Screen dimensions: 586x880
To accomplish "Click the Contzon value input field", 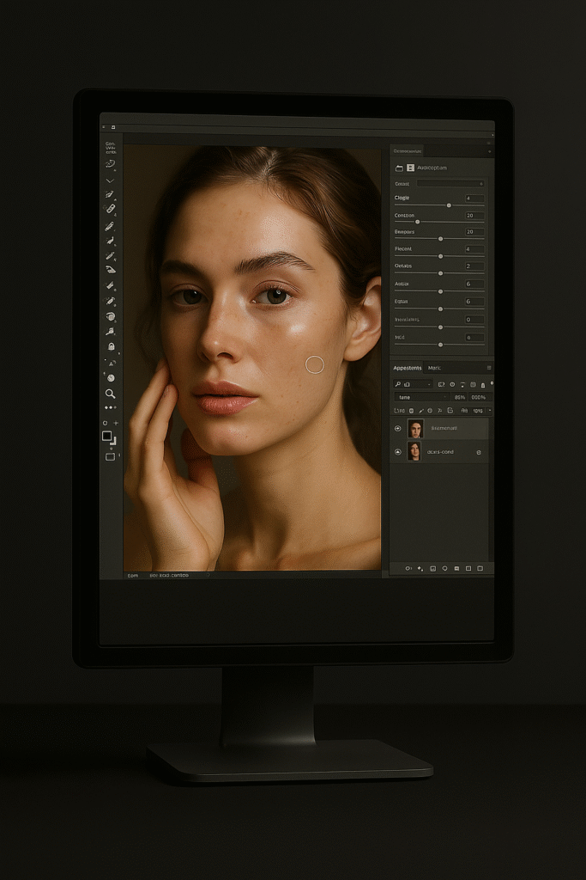I will pos(474,216).
